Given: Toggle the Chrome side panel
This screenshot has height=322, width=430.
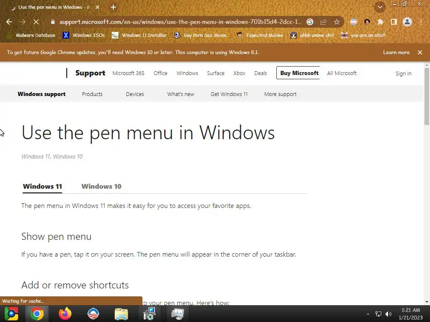Looking at the screenshot, I should (x=393, y=22).
